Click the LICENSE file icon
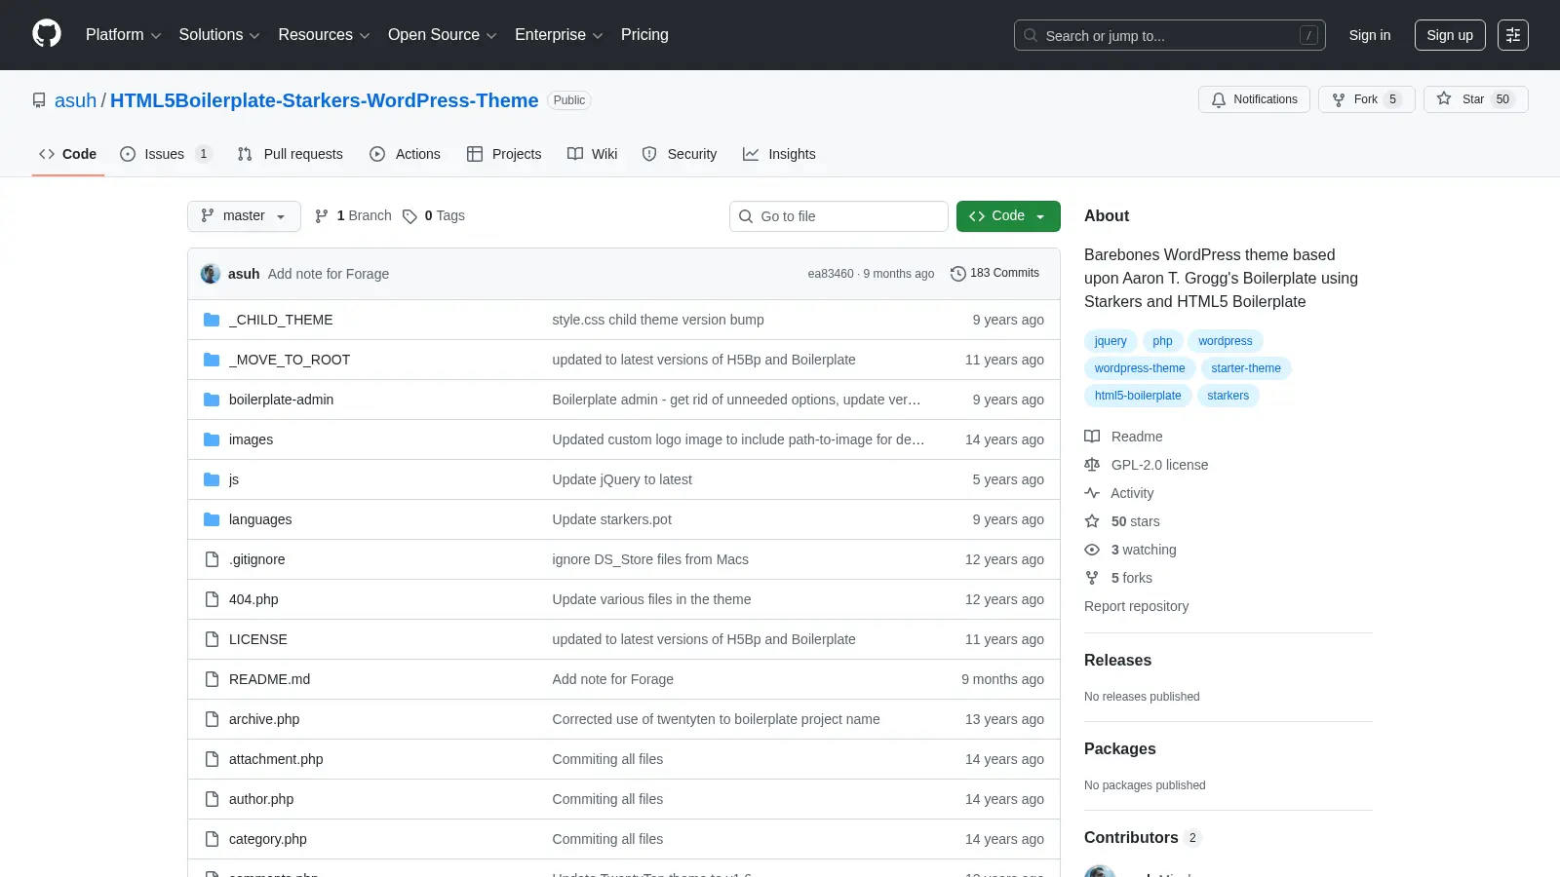This screenshot has height=877, width=1560. tap(212, 639)
